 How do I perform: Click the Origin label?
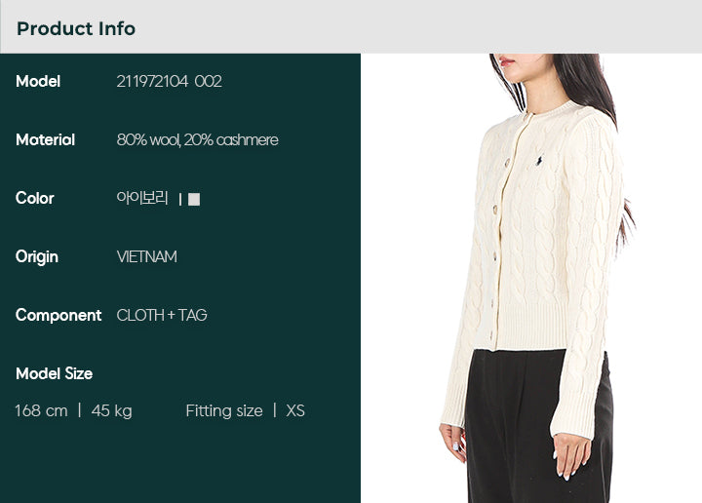(37, 257)
